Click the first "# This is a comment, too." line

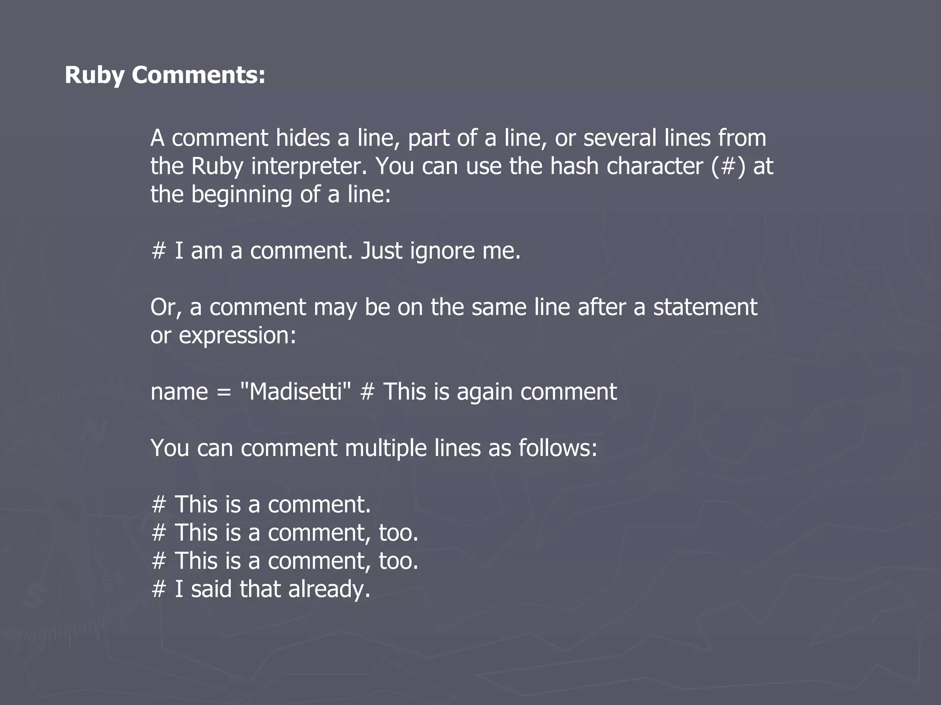tap(285, 533)
